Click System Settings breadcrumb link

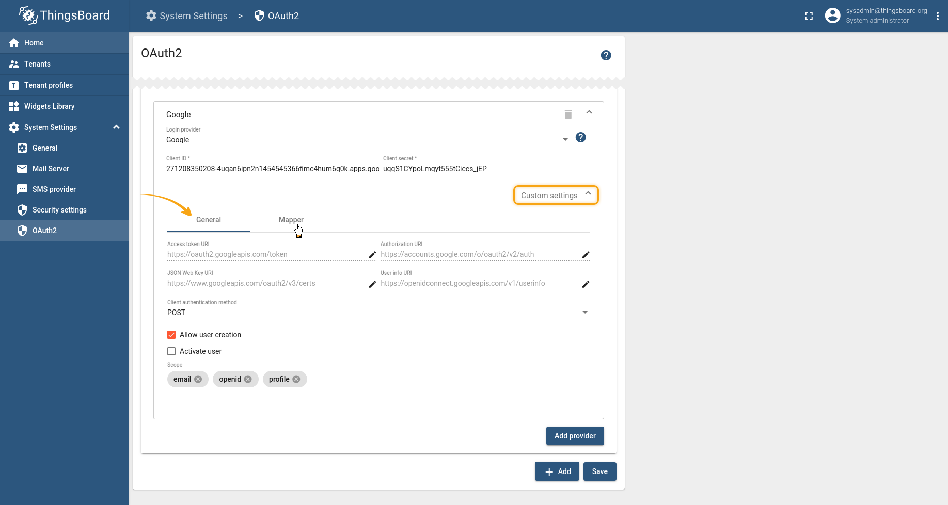pos(186,16)
